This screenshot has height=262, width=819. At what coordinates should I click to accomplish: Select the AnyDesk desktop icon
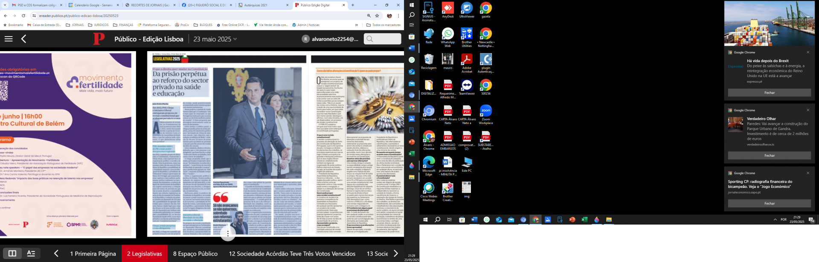pos(447,10)
